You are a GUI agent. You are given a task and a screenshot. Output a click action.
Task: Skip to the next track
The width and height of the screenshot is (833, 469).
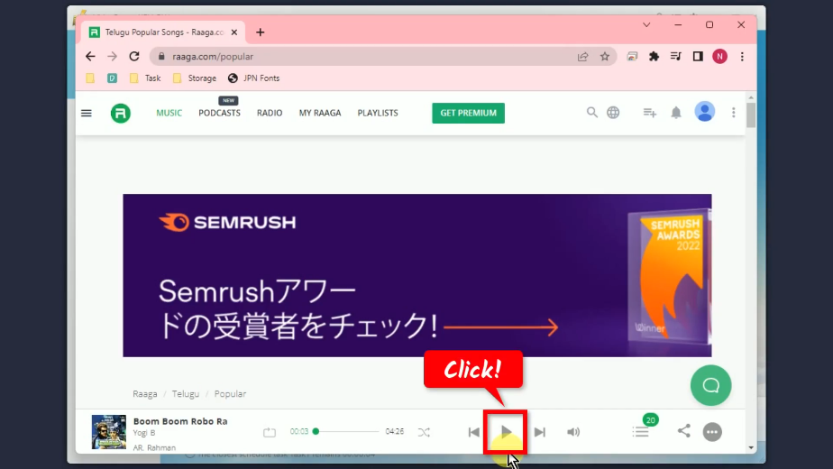point(540,432)
